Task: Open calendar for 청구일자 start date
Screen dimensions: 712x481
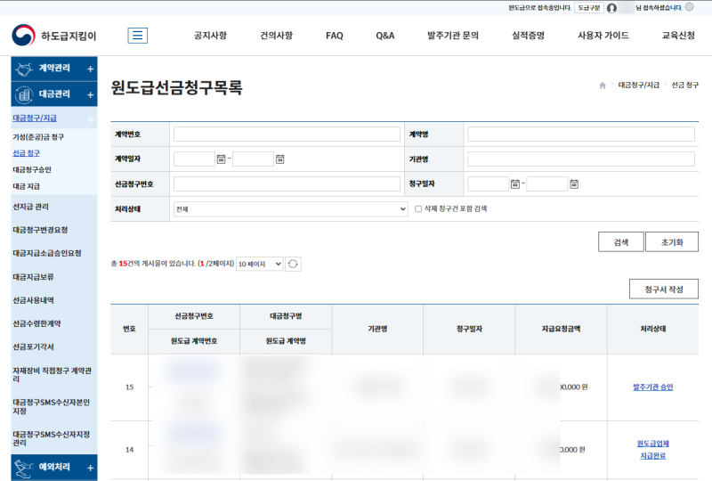Action: 515,184
